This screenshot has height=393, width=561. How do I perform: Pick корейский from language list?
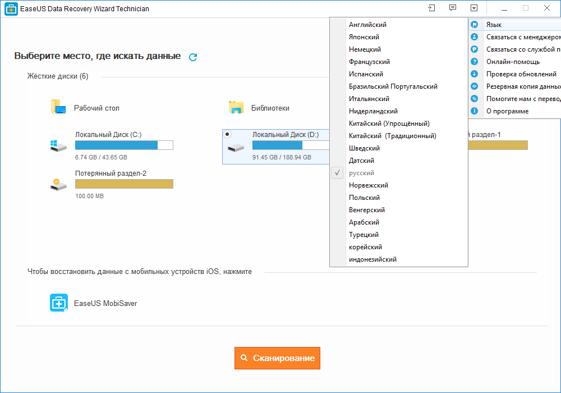pyautogui.click(x=398, y=247)
